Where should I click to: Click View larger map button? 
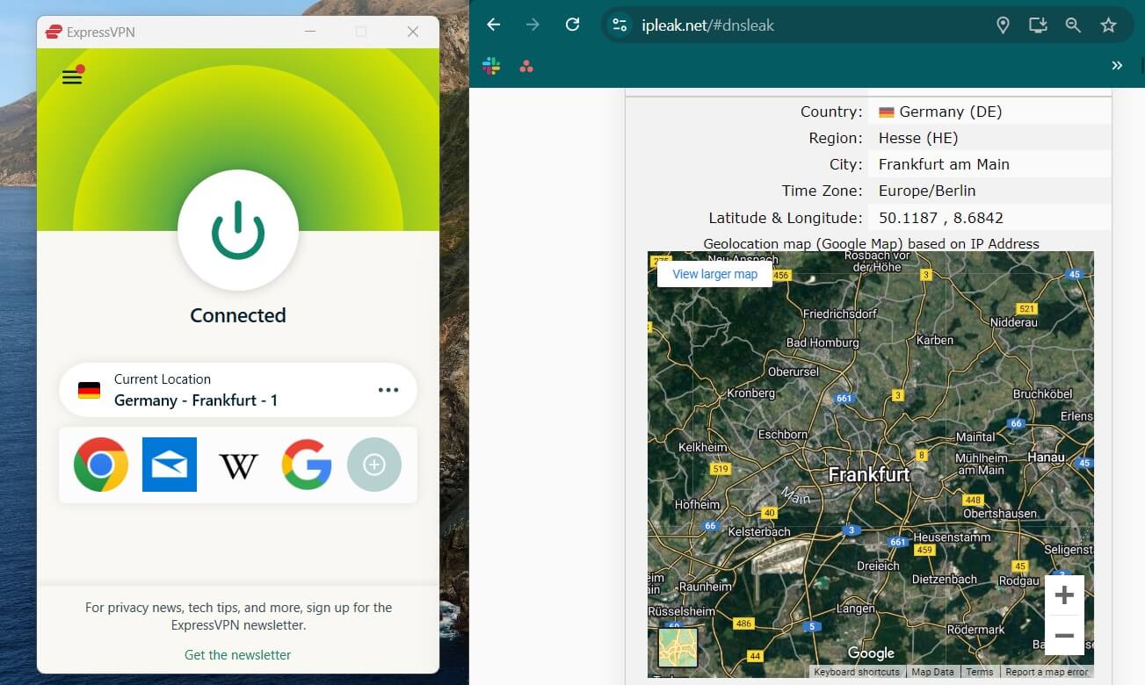click(714, 274)
